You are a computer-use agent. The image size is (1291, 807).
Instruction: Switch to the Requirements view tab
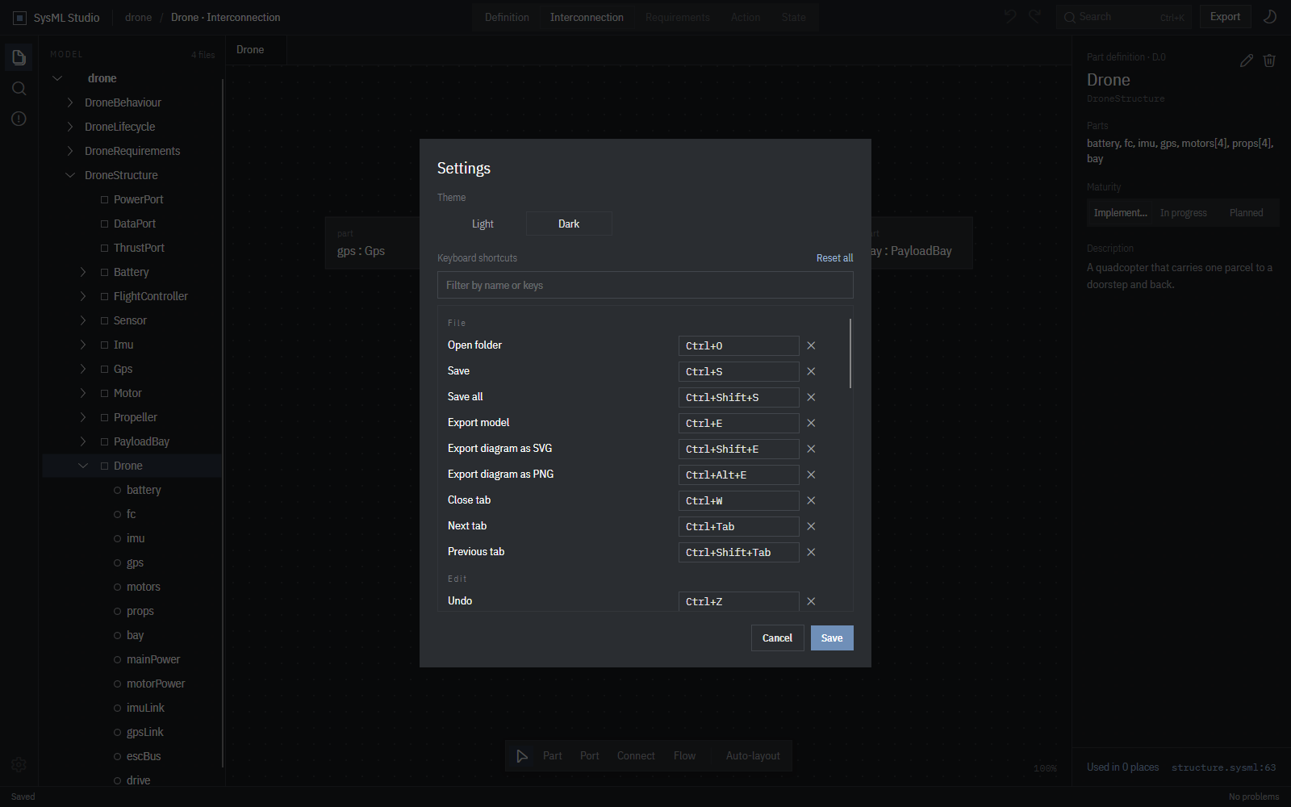[x=678, y=17]
